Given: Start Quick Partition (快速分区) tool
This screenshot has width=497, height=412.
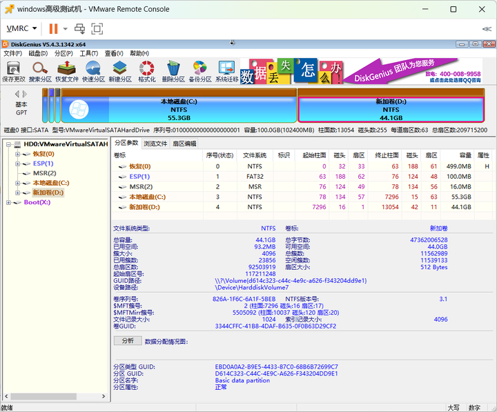Looking at the screenshot, I should pyautogui.click(x=93, y=71).
